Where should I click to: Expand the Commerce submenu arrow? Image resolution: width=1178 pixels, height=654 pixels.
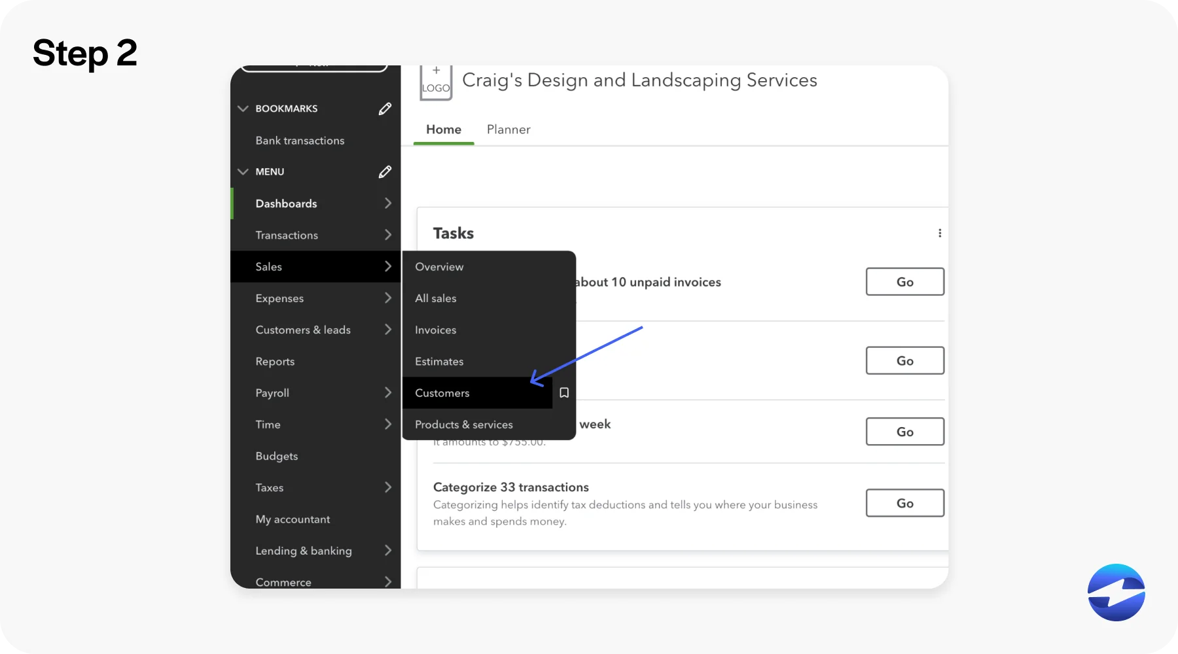point(388,581)
